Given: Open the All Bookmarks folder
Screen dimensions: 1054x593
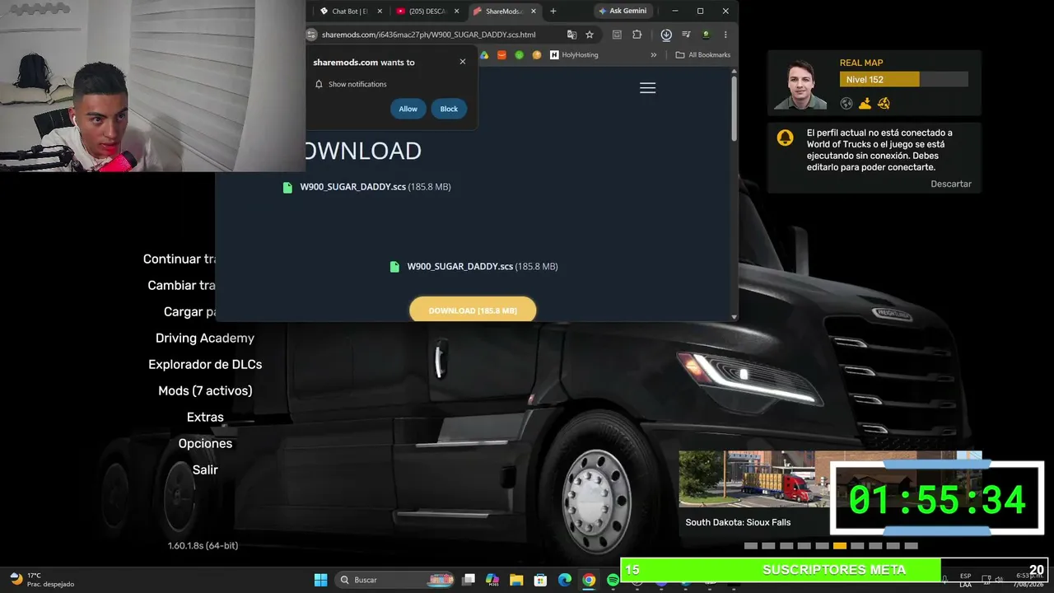Looking at the screenshot, I should coord(703,55).
